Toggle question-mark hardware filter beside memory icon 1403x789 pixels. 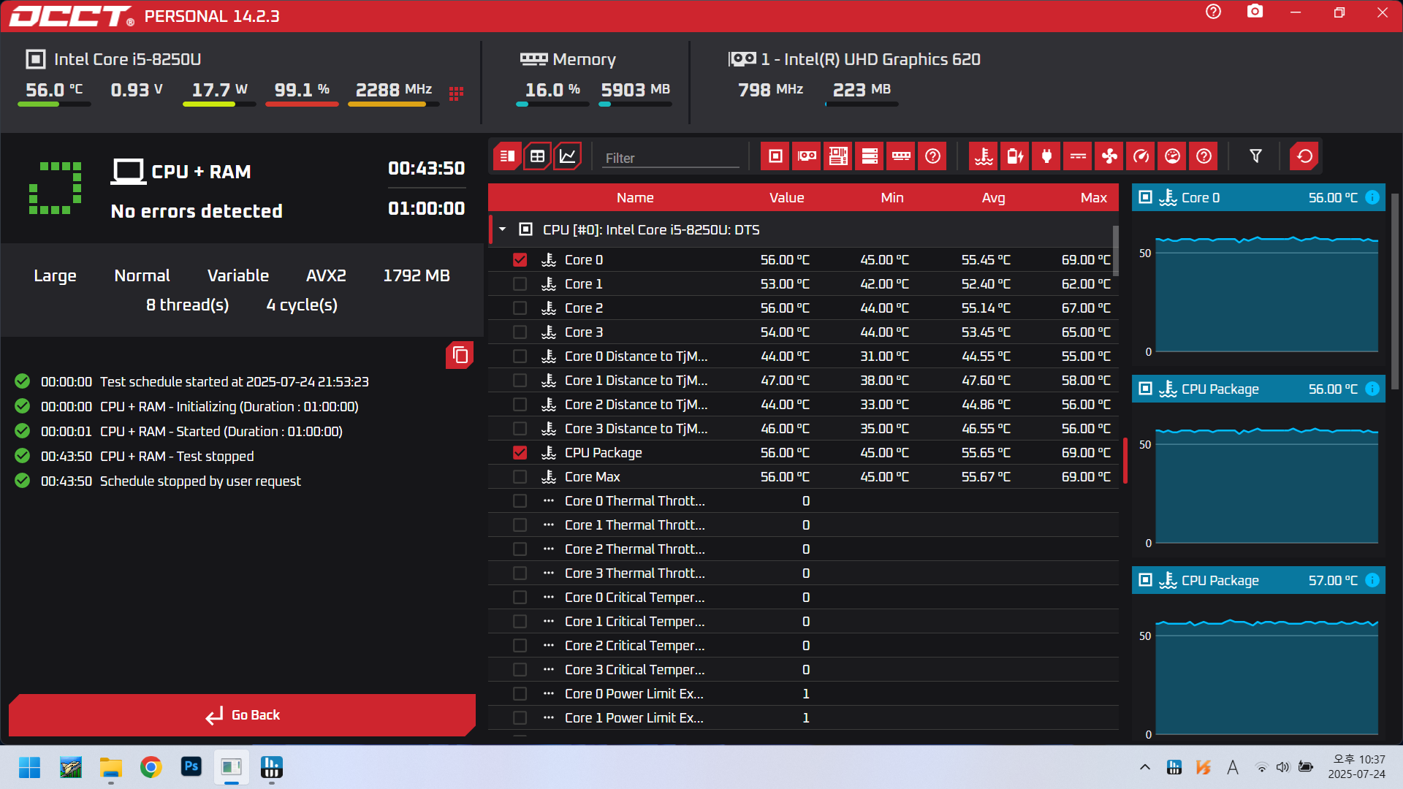(x=932, y=156)
